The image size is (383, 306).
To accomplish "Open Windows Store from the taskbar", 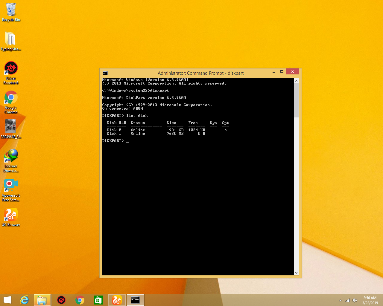I will click(98, 300).
